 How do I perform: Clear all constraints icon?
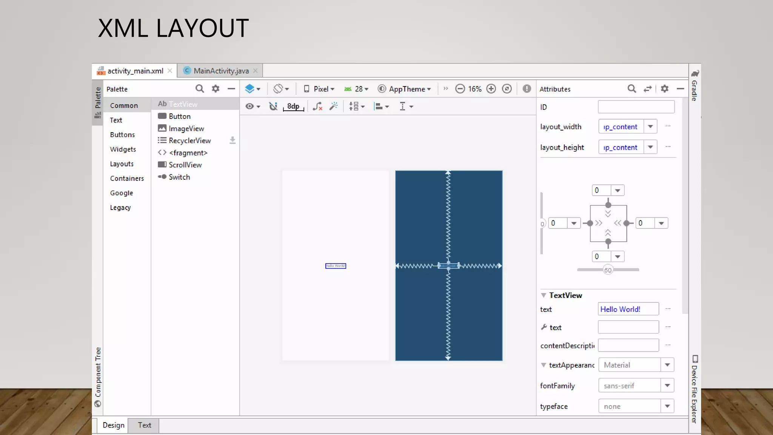click(x=317, y=106)
